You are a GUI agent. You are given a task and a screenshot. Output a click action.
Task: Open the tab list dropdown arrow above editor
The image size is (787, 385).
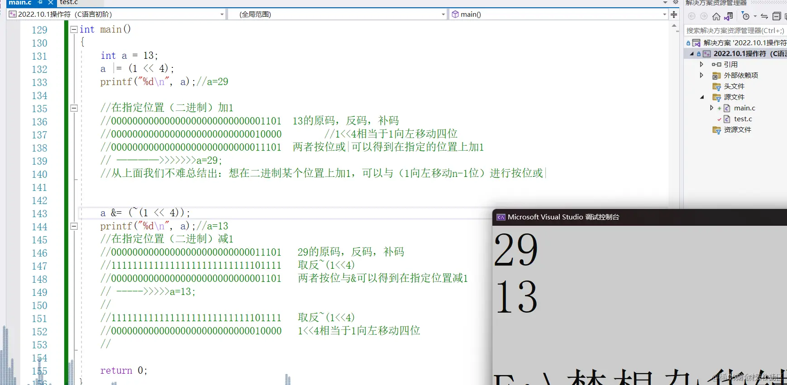665,2
